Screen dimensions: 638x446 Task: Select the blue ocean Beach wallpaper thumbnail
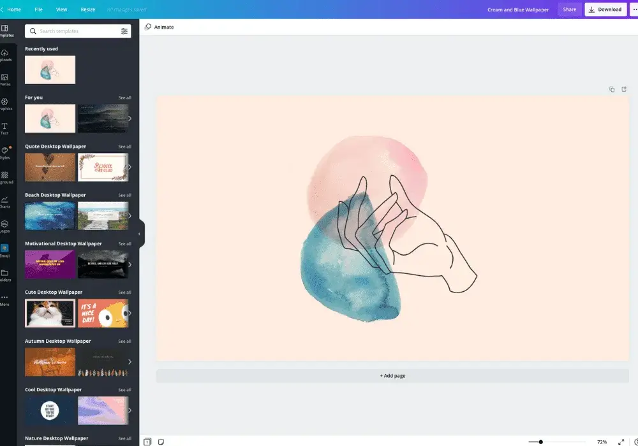click(x=50, y=216)
